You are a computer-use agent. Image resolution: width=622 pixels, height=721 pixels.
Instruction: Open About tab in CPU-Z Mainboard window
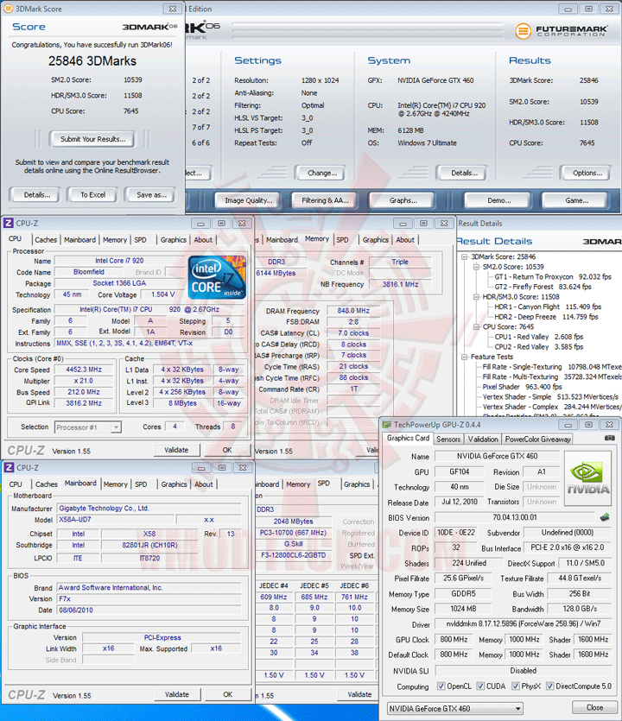click(203, 484)
